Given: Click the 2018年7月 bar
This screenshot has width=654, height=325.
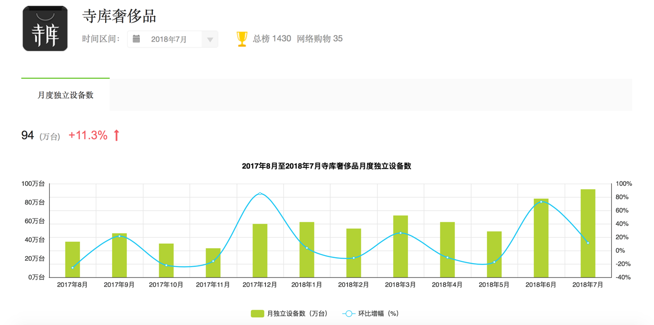Looking at the screenshot, I should (588, 233).
